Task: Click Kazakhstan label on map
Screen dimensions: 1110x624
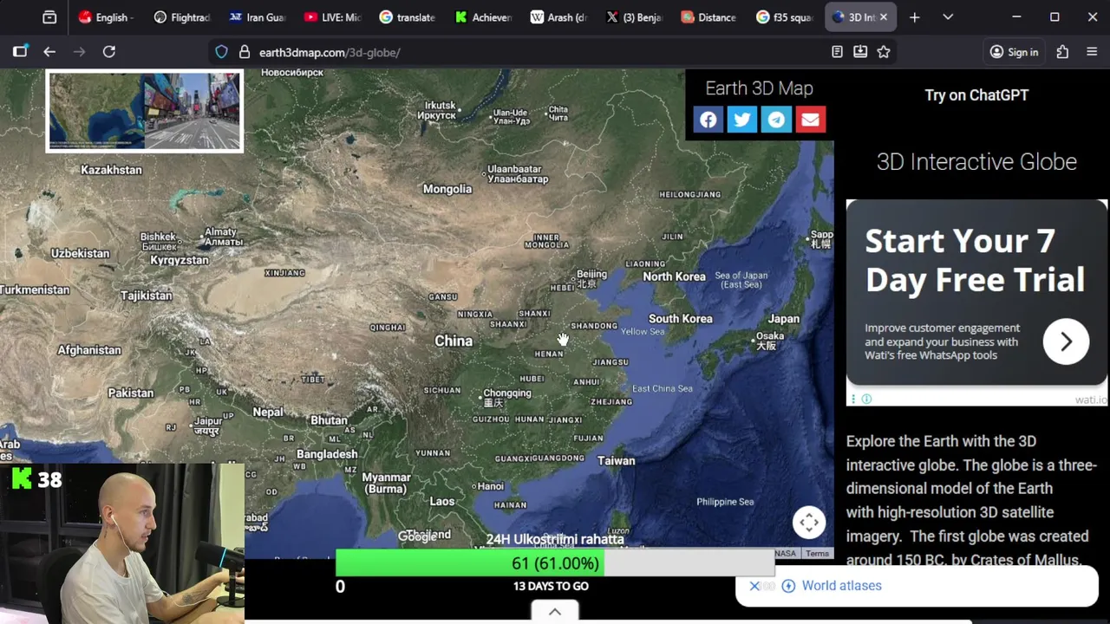Action: [x=111, y=170]
